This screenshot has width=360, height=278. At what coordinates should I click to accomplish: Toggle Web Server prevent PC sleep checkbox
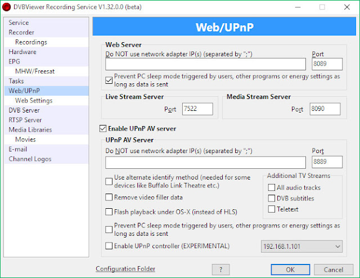[109, 80]
